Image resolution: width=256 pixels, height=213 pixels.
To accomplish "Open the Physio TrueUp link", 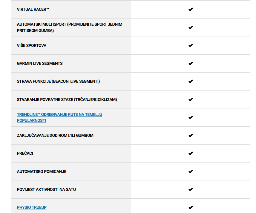I will tap(32, 207).
